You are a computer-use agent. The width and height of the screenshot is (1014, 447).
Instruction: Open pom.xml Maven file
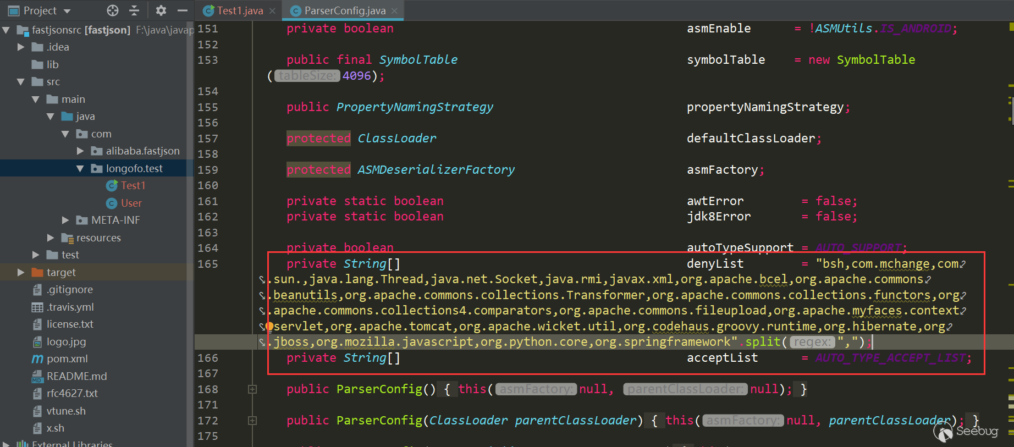[x=67, y=359]
